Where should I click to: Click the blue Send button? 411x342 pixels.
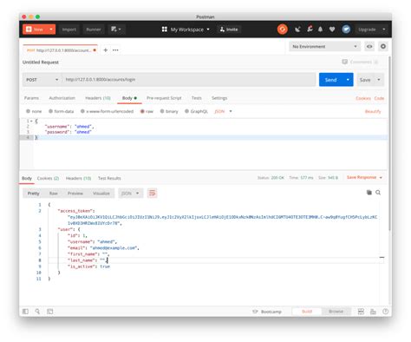tap(330, 80)
